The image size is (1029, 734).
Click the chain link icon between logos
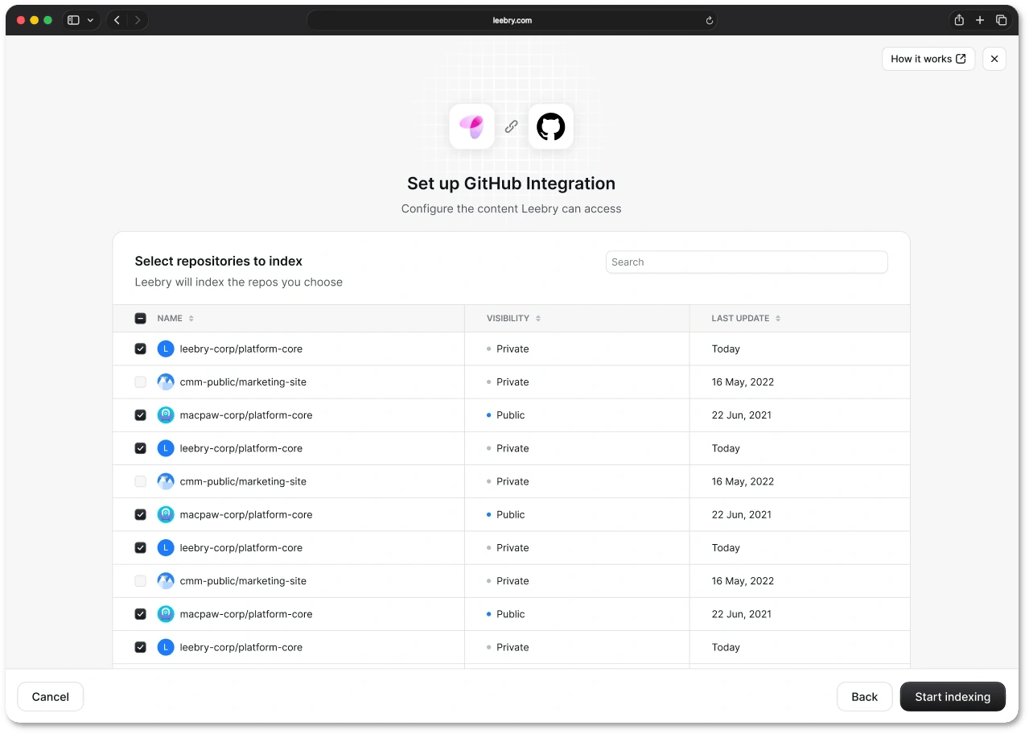(511, 126)
